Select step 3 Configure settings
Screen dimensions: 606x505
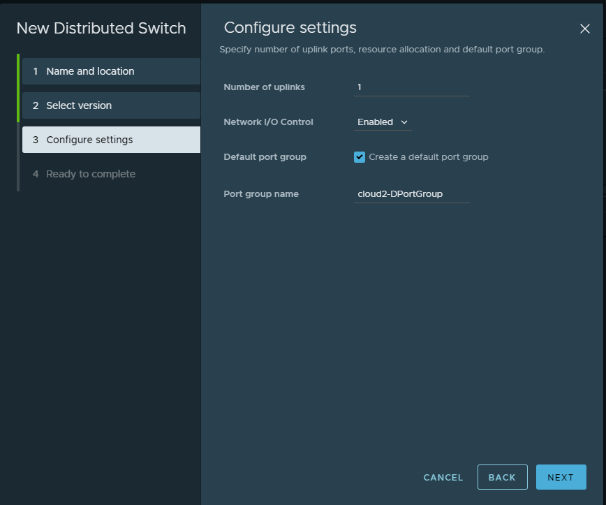point(111,140)
